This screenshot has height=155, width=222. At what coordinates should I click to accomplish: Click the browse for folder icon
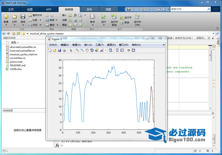click(18, 33)
